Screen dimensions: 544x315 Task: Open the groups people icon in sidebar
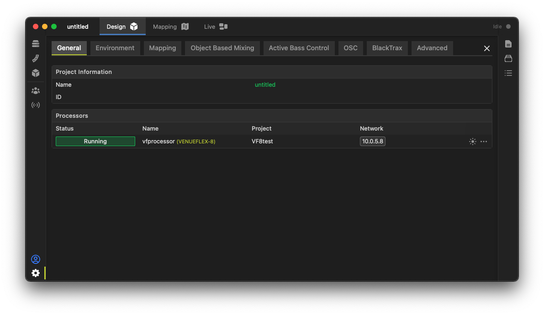coord(36,91)
